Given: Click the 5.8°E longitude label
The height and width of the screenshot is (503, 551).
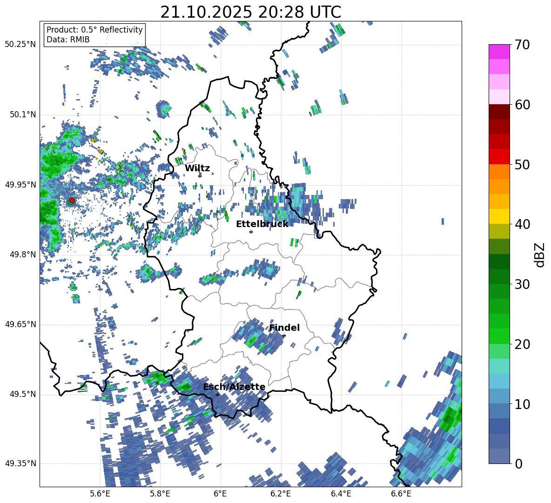Looking at the screenshot, I should coord(160,494).
